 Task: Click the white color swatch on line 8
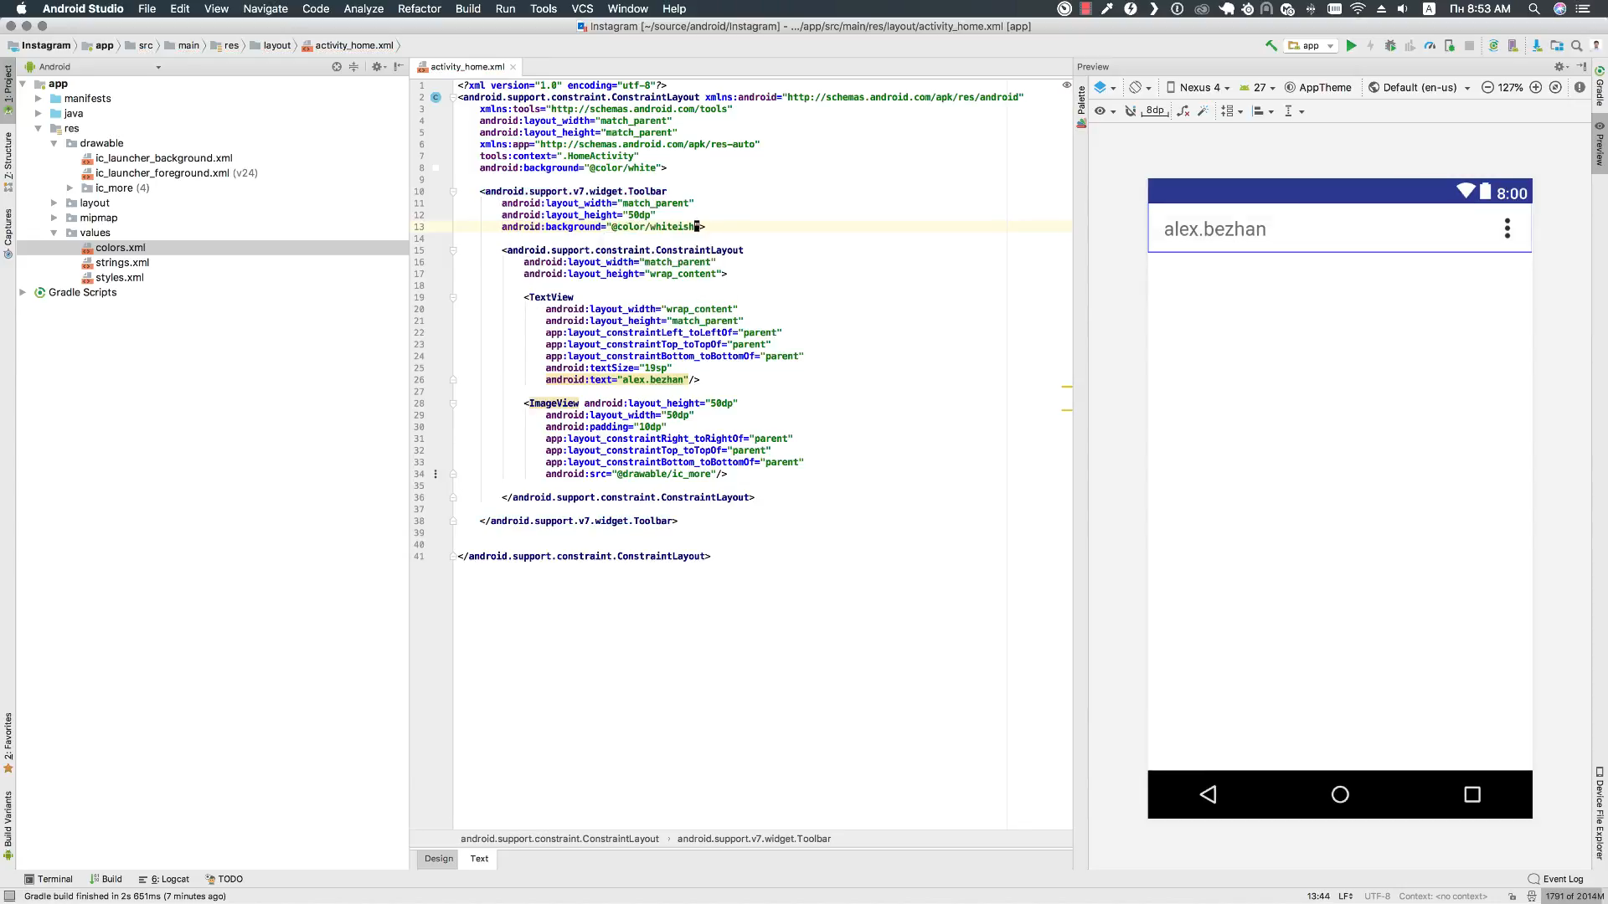point(435,168)
